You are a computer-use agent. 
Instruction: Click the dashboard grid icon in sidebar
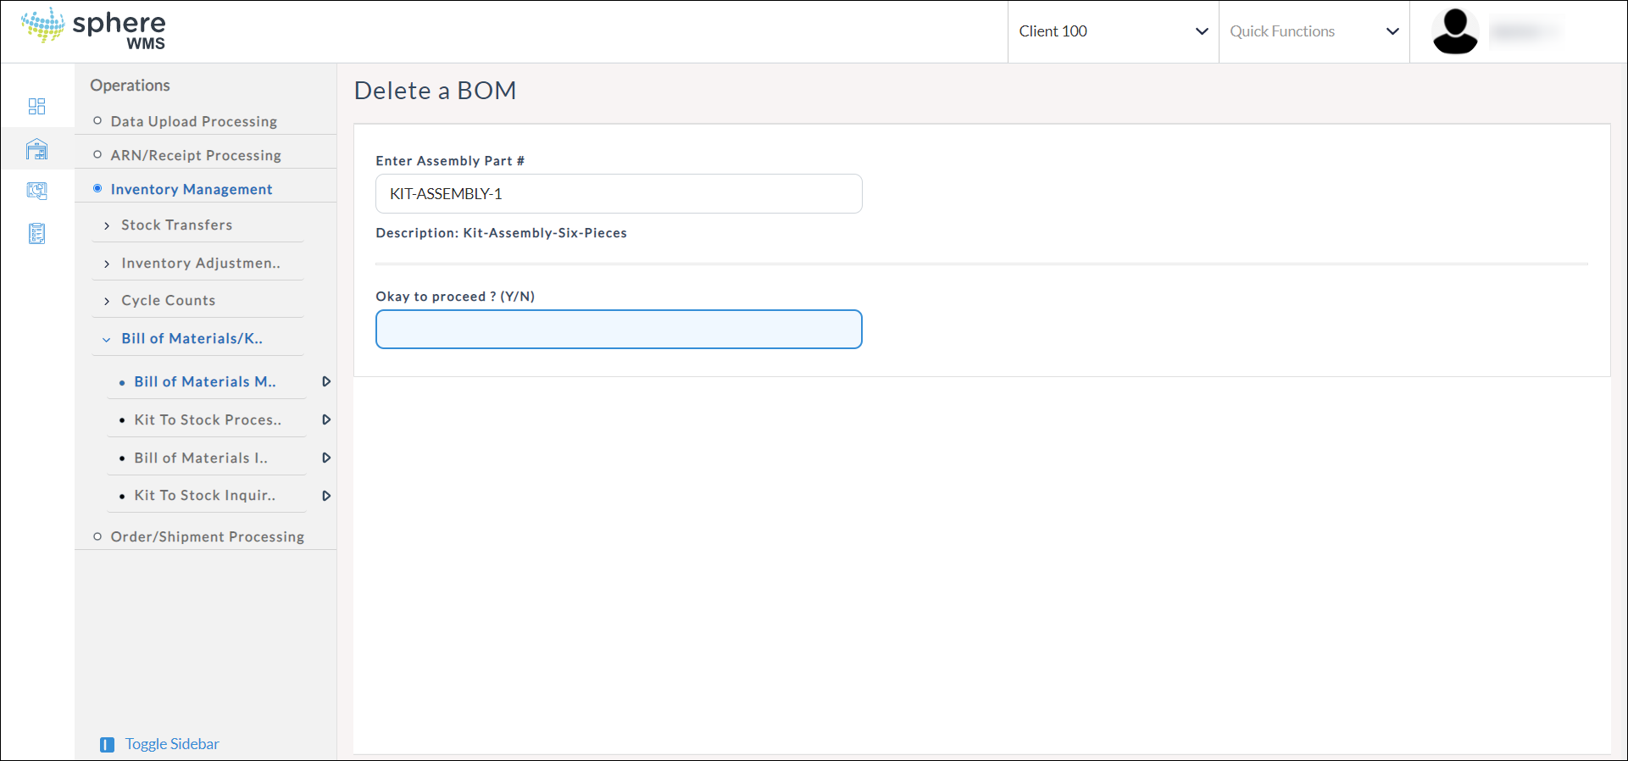click(x=36, y=106)
